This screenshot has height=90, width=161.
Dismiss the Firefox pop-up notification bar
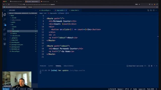pos(157,7)
